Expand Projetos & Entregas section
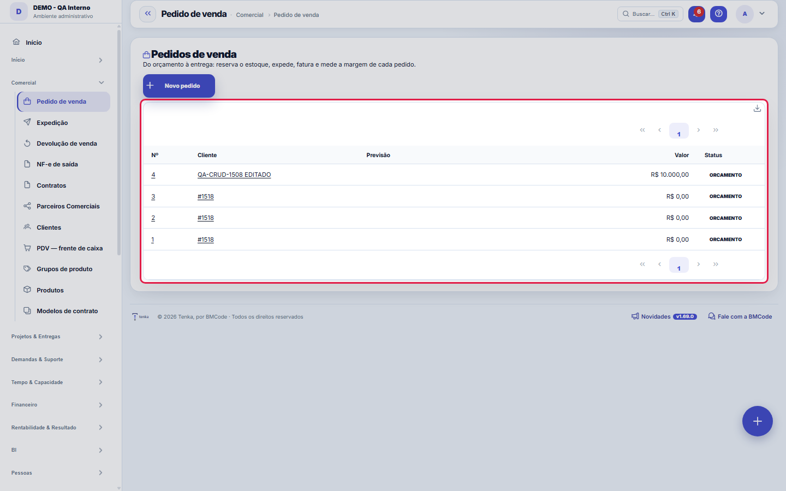 point(57,337)
